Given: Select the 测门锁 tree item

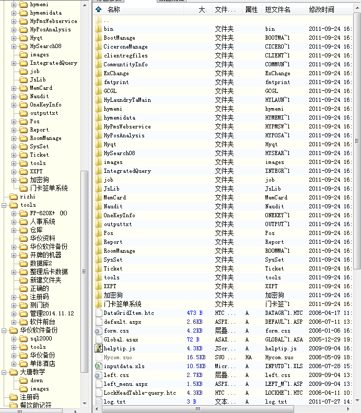Looking at the screenshot, I should (39, 305).
